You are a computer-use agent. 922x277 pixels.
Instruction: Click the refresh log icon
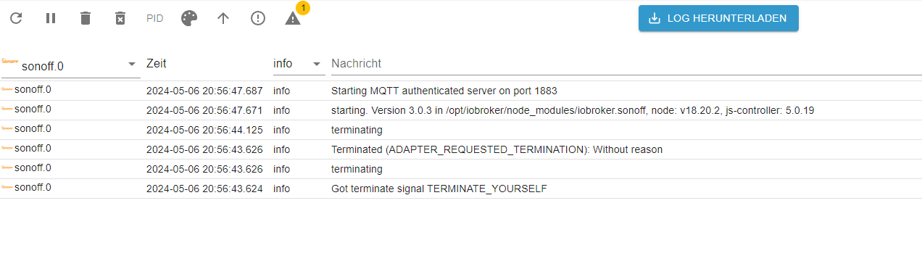click(x=16, y=18)
